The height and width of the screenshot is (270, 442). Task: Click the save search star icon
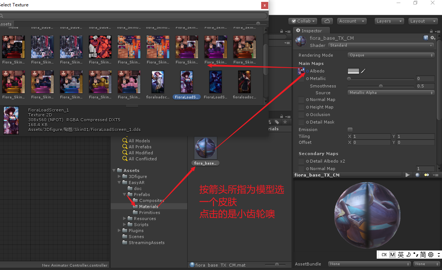click(285, 122)
